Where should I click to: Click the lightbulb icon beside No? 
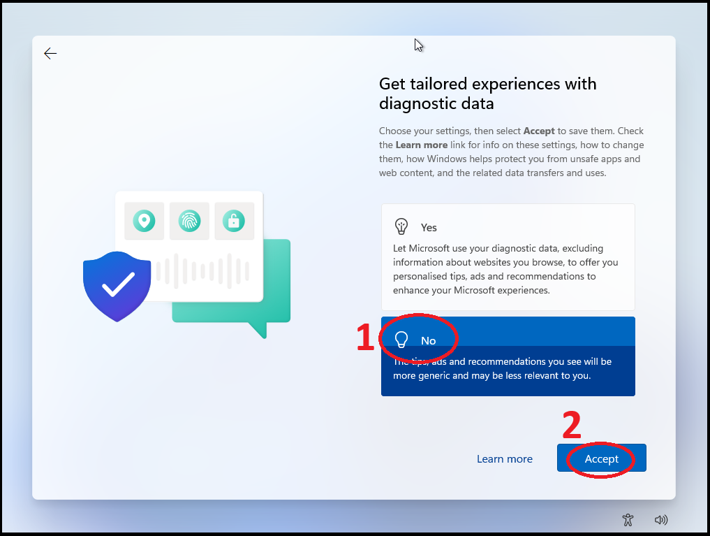pos(401,340)
